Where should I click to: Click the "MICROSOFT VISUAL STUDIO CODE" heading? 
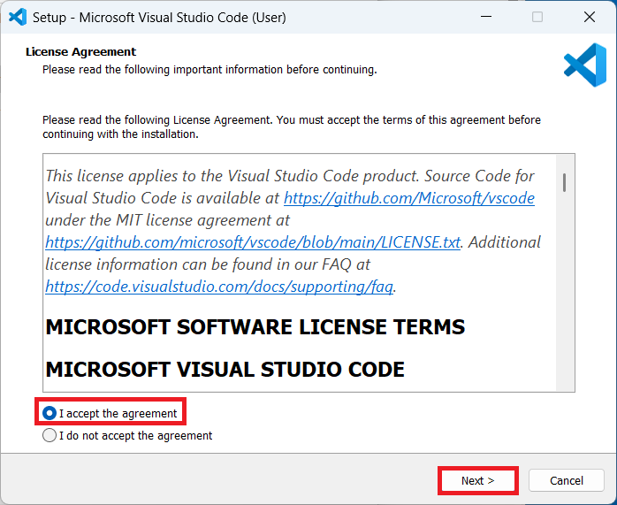pos(225,369)
